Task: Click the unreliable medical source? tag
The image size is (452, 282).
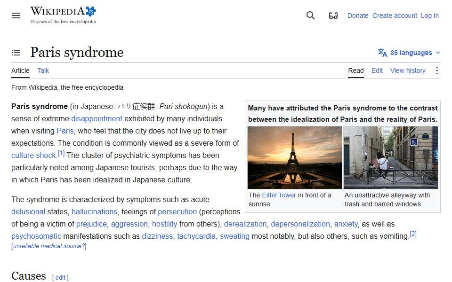Action: pos(49,246)
